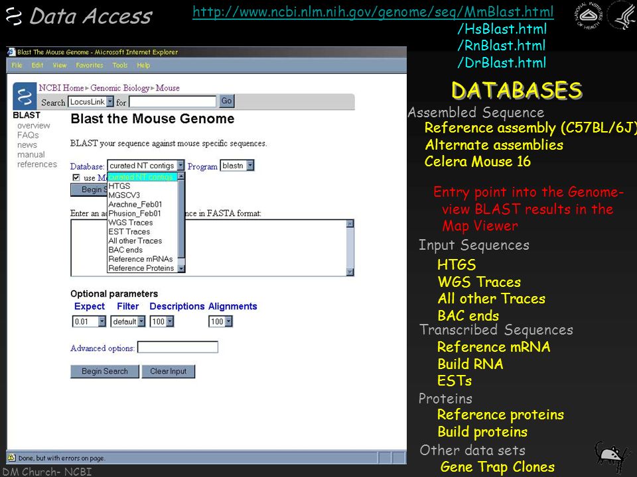
Task: Click the Expect parameter link
Action: [90, 306]
